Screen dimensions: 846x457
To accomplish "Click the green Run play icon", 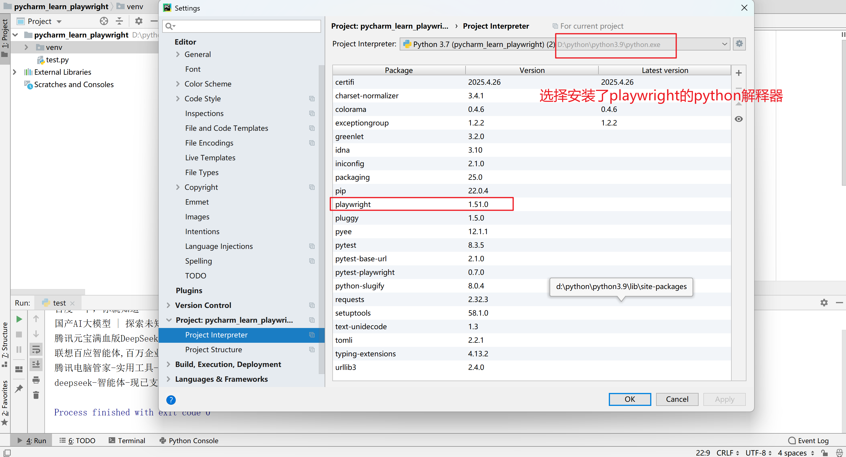I will coord(19,319).
